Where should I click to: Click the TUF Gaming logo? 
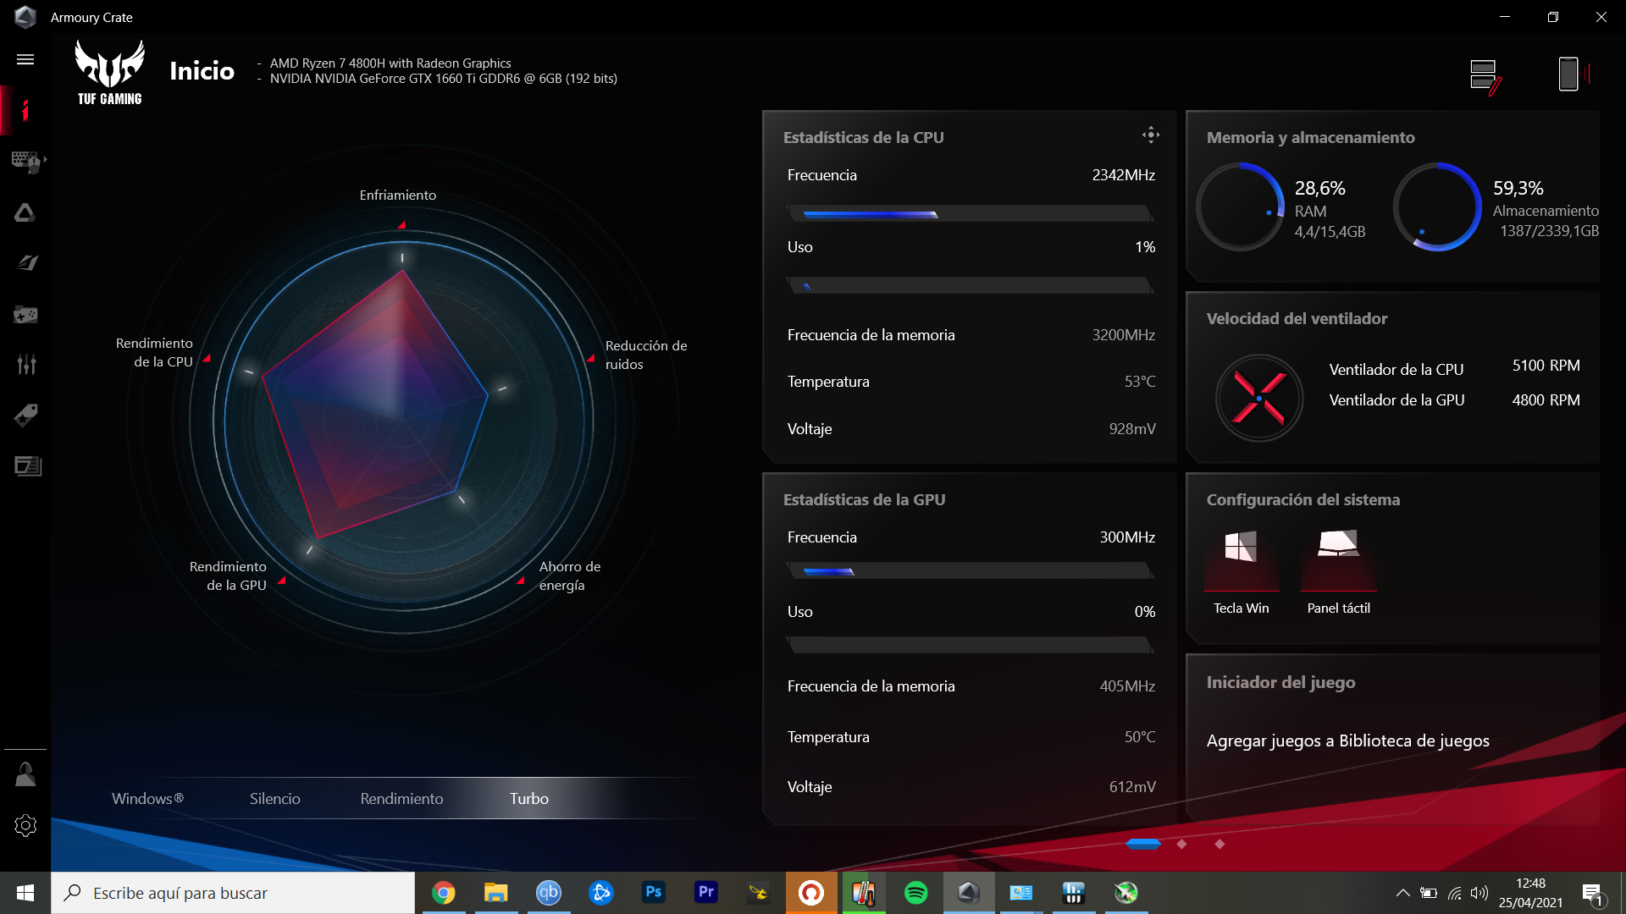tap(109, 73)
